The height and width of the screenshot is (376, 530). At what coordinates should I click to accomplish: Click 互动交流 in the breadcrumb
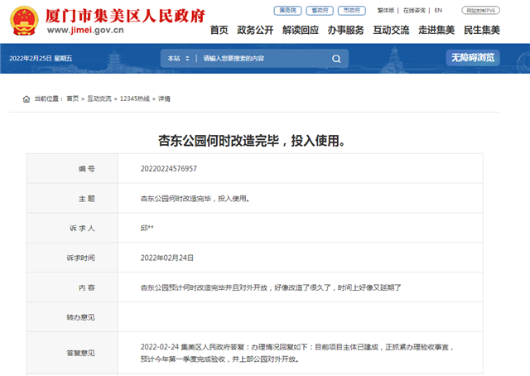[x=99, y=99]
